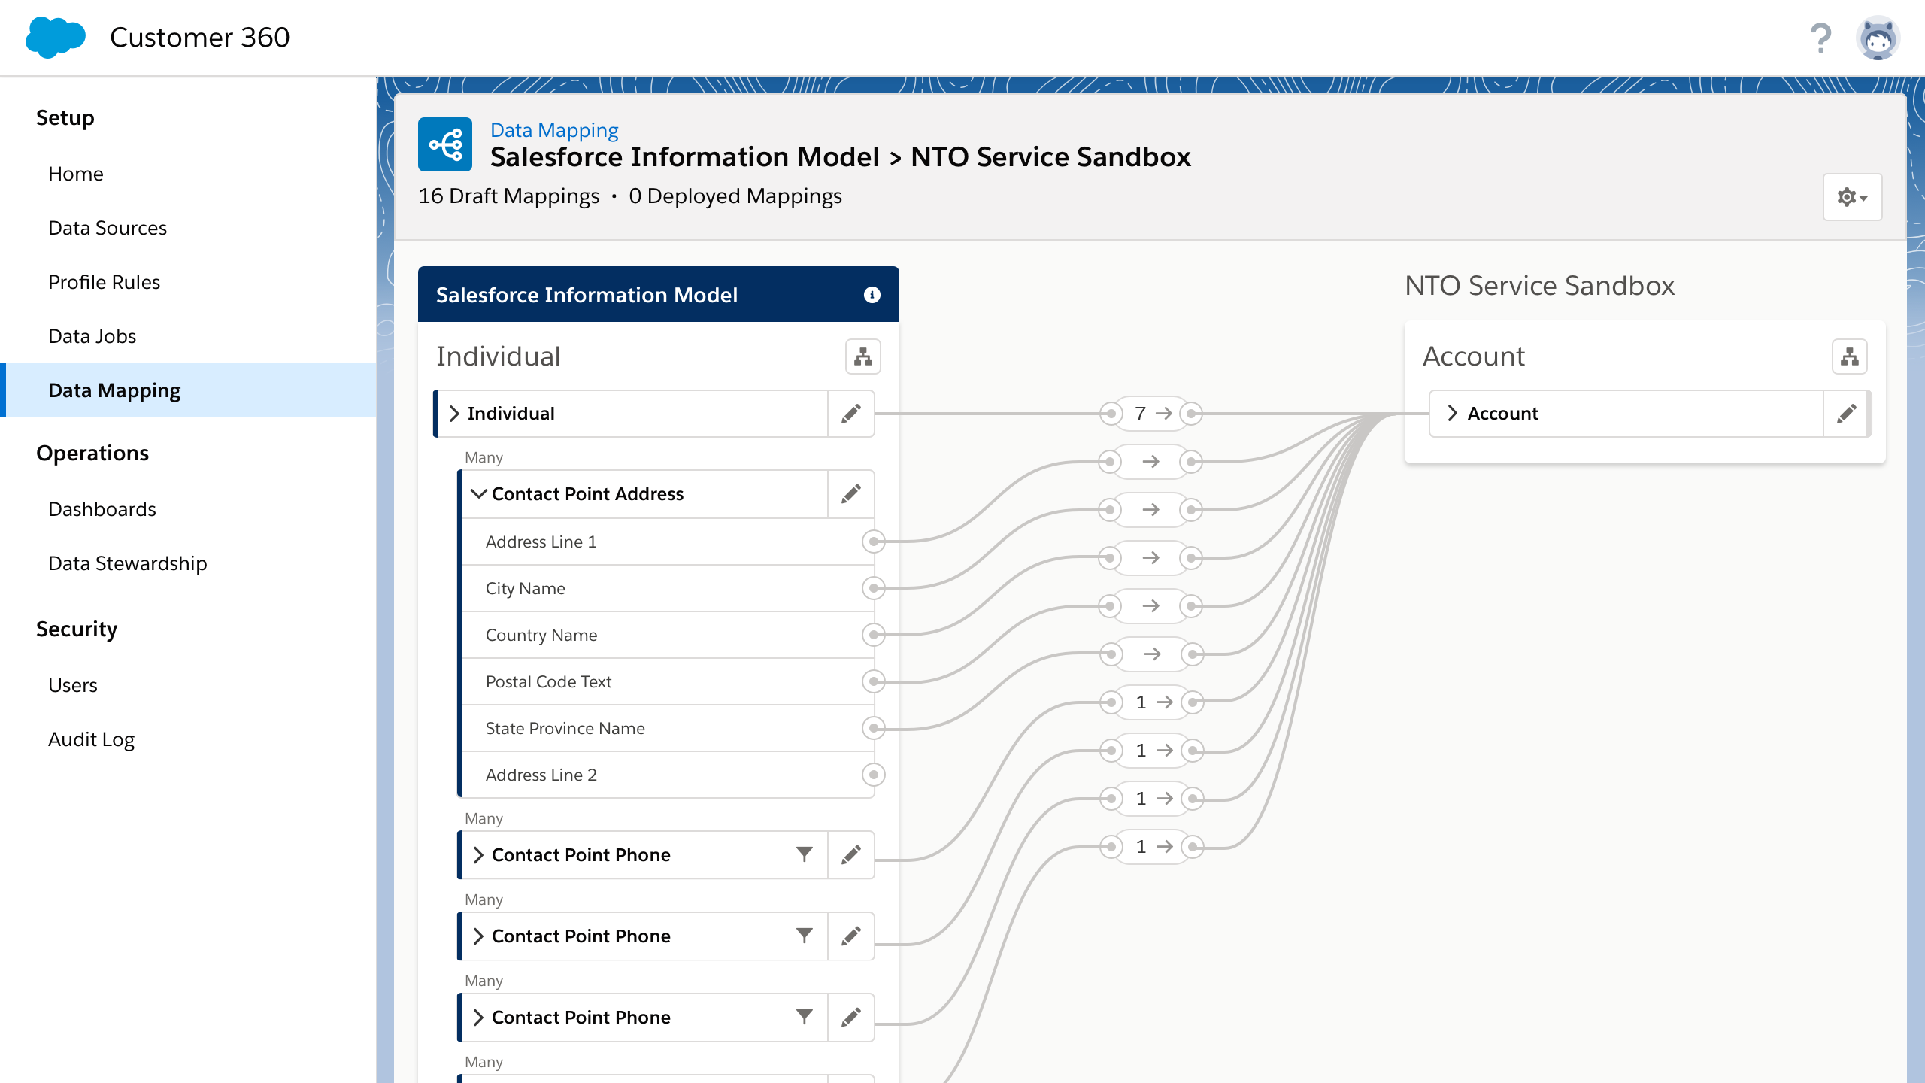Select the State Province Name field row
Image resolution: width=1925 pixels, height=1083 pixels.
tap(668, 728)
